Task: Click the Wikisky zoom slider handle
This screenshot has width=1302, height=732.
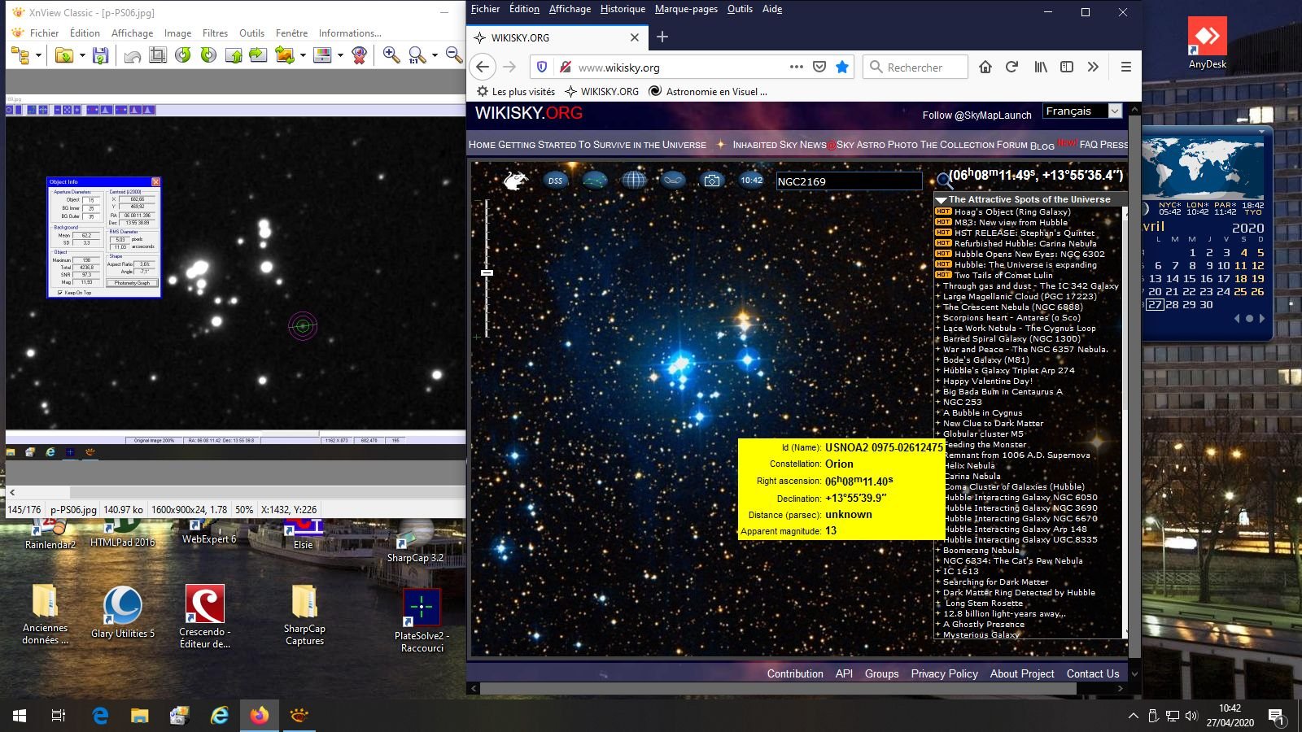Action: [x=487, y=272]
